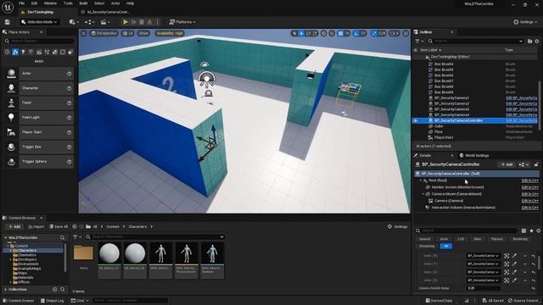Expand the Collections section
The image size is (543, 305).
coord(5,290)
